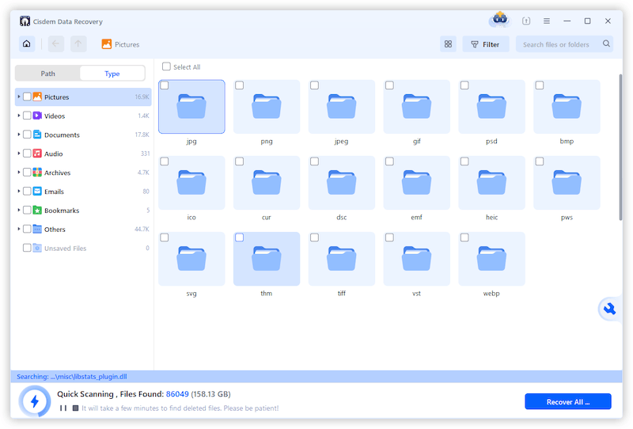The image size is (633, 429).
Task: Select the Others category icon
Action: tap(37, 229)
